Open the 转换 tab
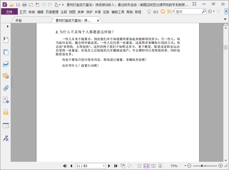Screen dimensions: 229x170 click(32, 12)
